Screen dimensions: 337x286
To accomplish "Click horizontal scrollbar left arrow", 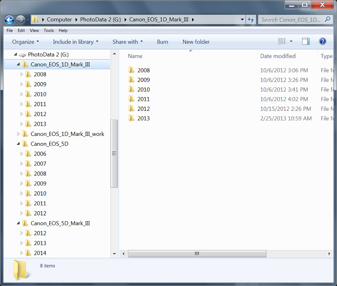I will 124,254.
